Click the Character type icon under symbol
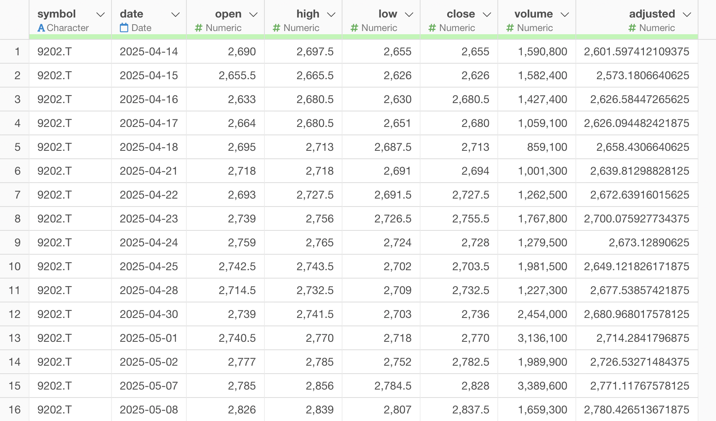 point(41,28)
